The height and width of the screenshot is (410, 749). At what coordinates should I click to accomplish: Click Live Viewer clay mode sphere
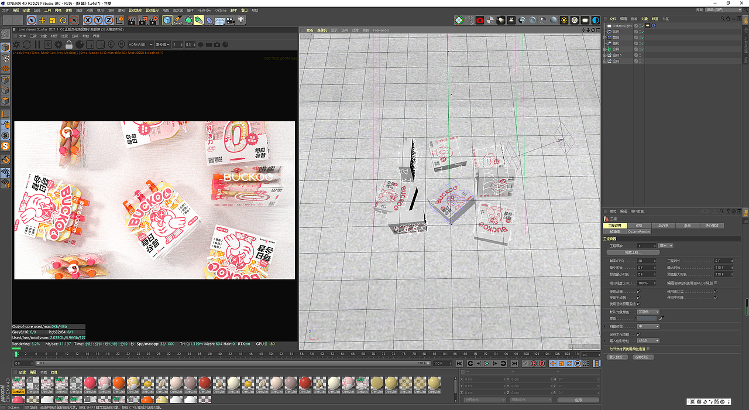(80, 45)
